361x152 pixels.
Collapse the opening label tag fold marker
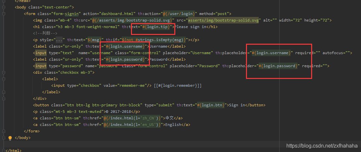click(4, 79)
